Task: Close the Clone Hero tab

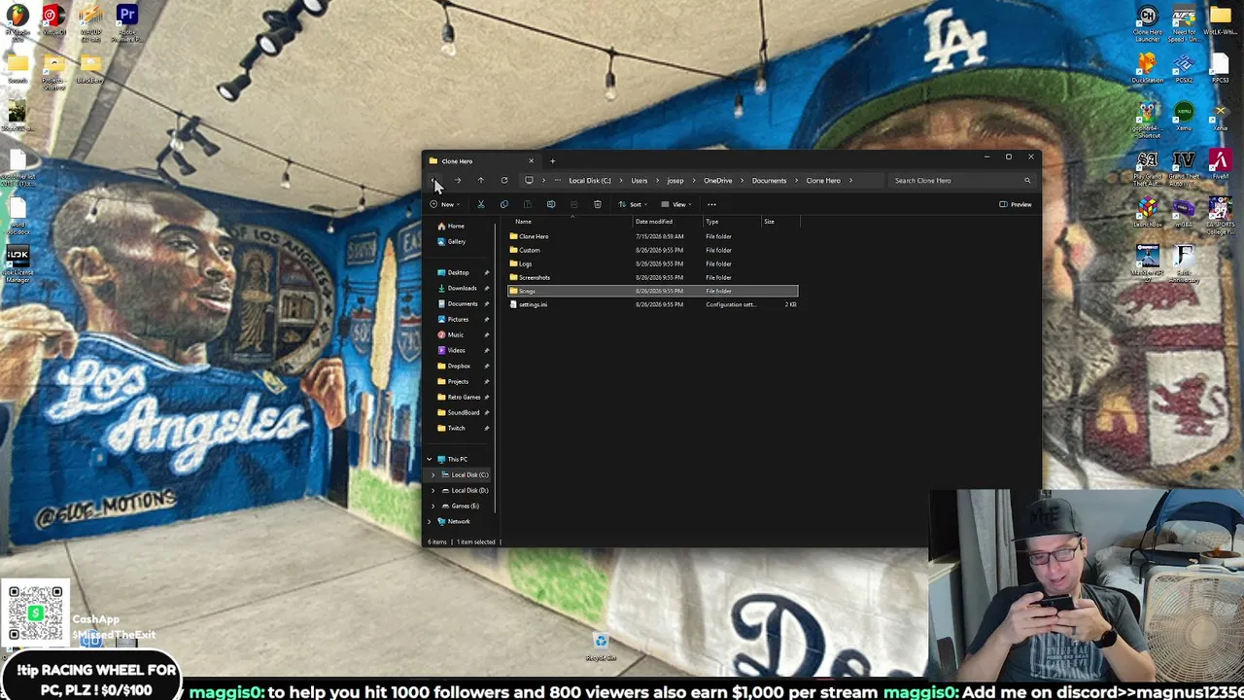Action: tap(531, 161)
